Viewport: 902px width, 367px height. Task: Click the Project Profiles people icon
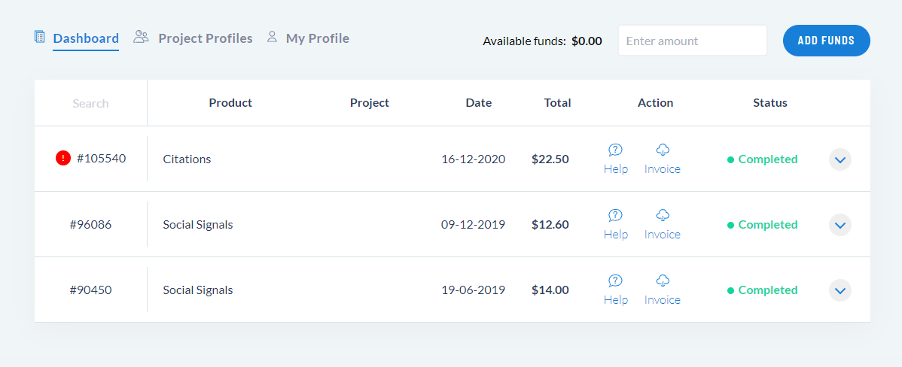click(x=141, y=37)
